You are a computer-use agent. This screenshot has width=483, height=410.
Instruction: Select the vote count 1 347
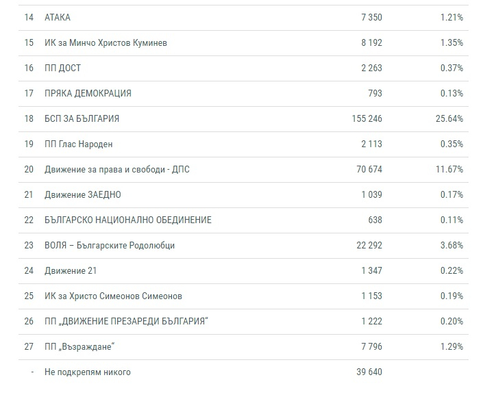point(371,270)
